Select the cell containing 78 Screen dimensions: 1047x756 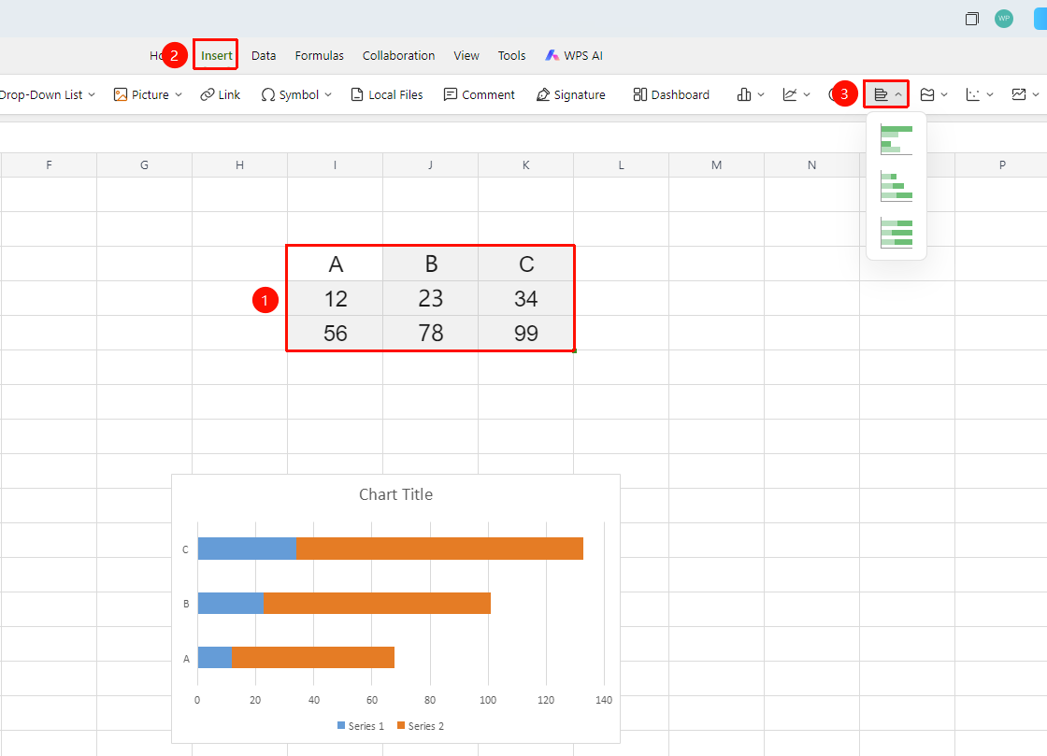click(431, 333)
